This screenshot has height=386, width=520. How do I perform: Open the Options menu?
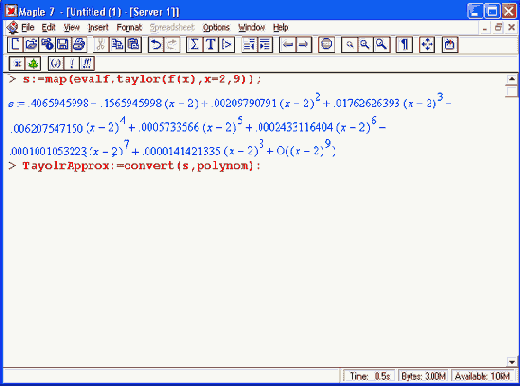coord(216,27)
